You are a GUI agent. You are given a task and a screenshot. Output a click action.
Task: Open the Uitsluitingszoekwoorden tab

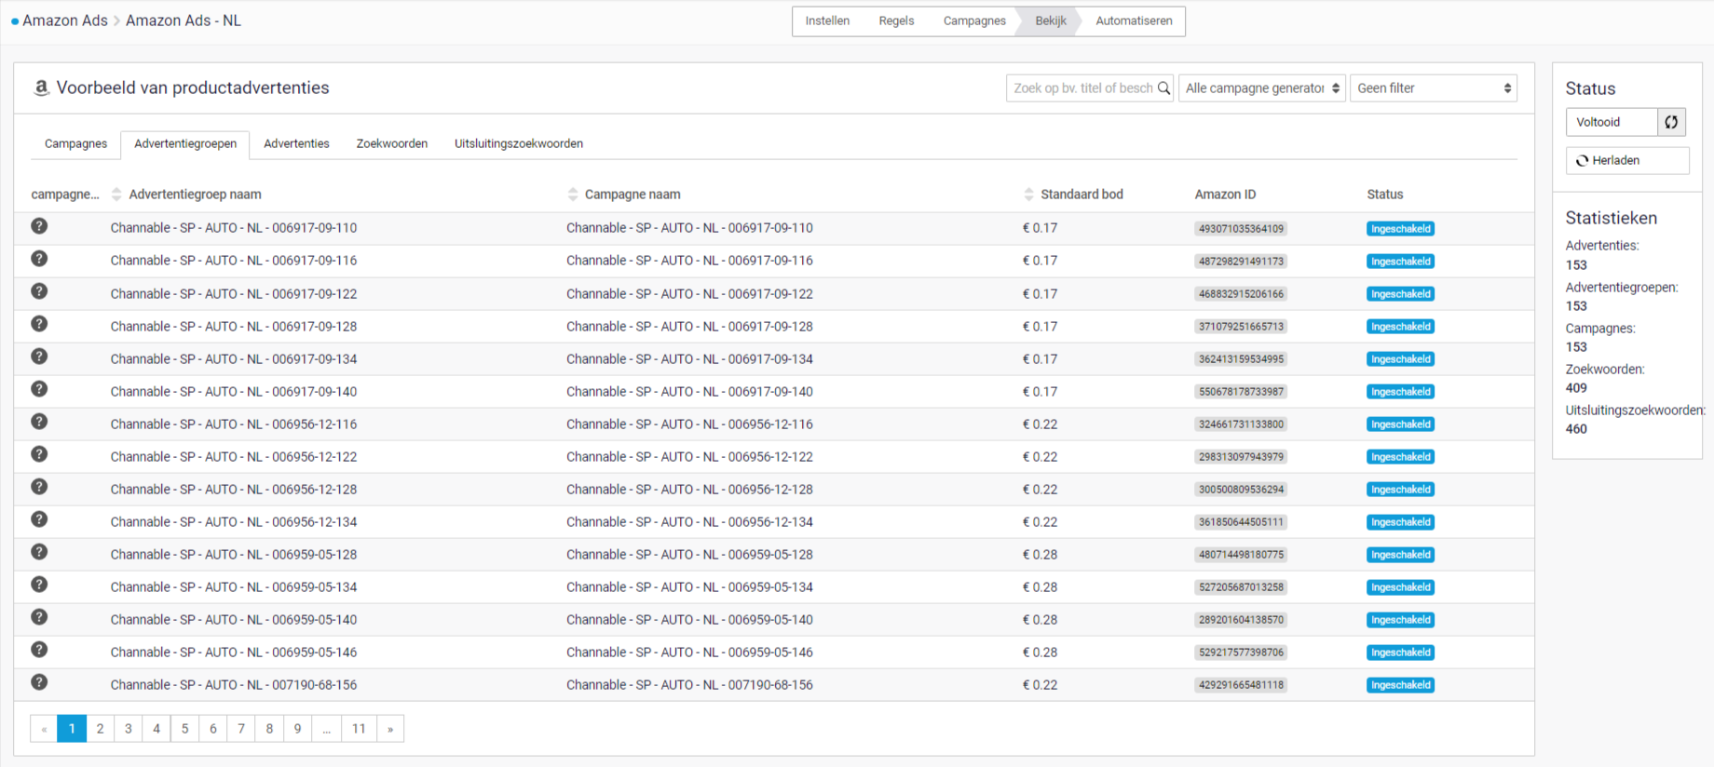[x=519, y=143]
